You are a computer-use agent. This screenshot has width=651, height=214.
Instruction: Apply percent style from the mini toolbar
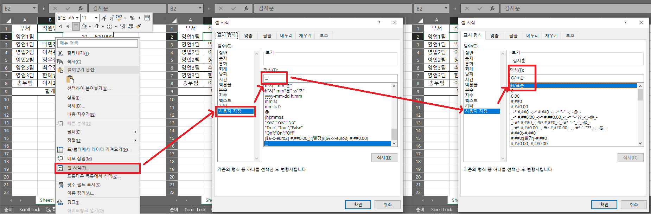[x=132, y=18]
